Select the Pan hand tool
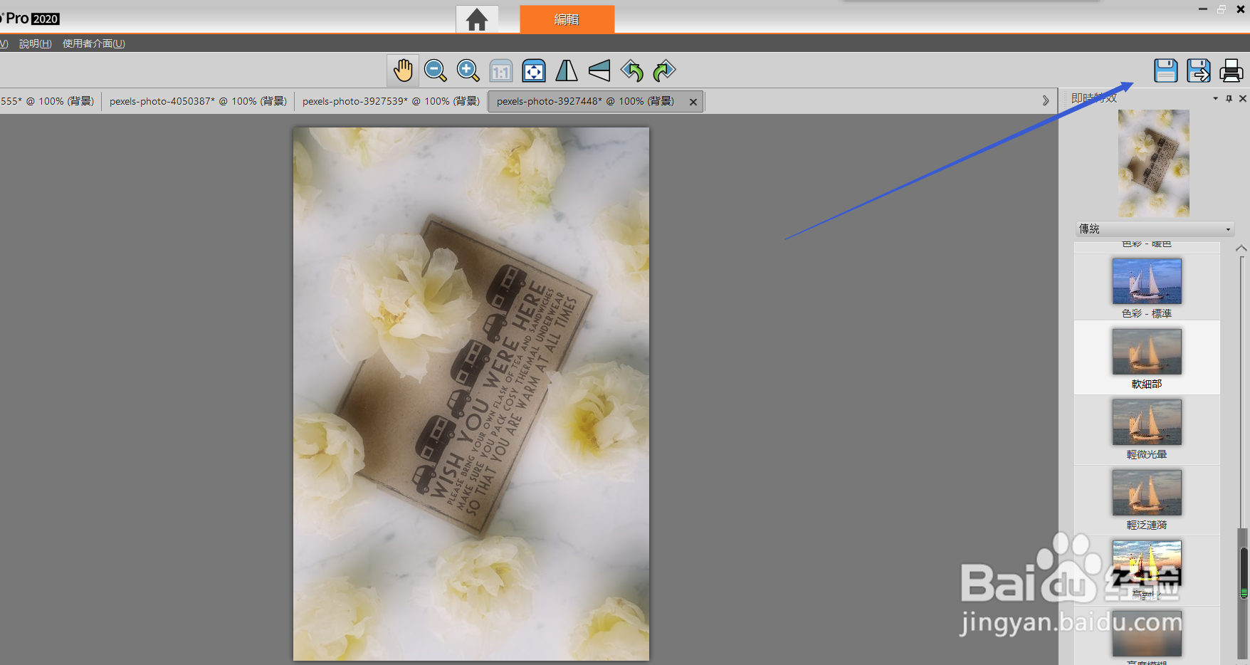This screenshot has width=1250, height=665. 403,70
